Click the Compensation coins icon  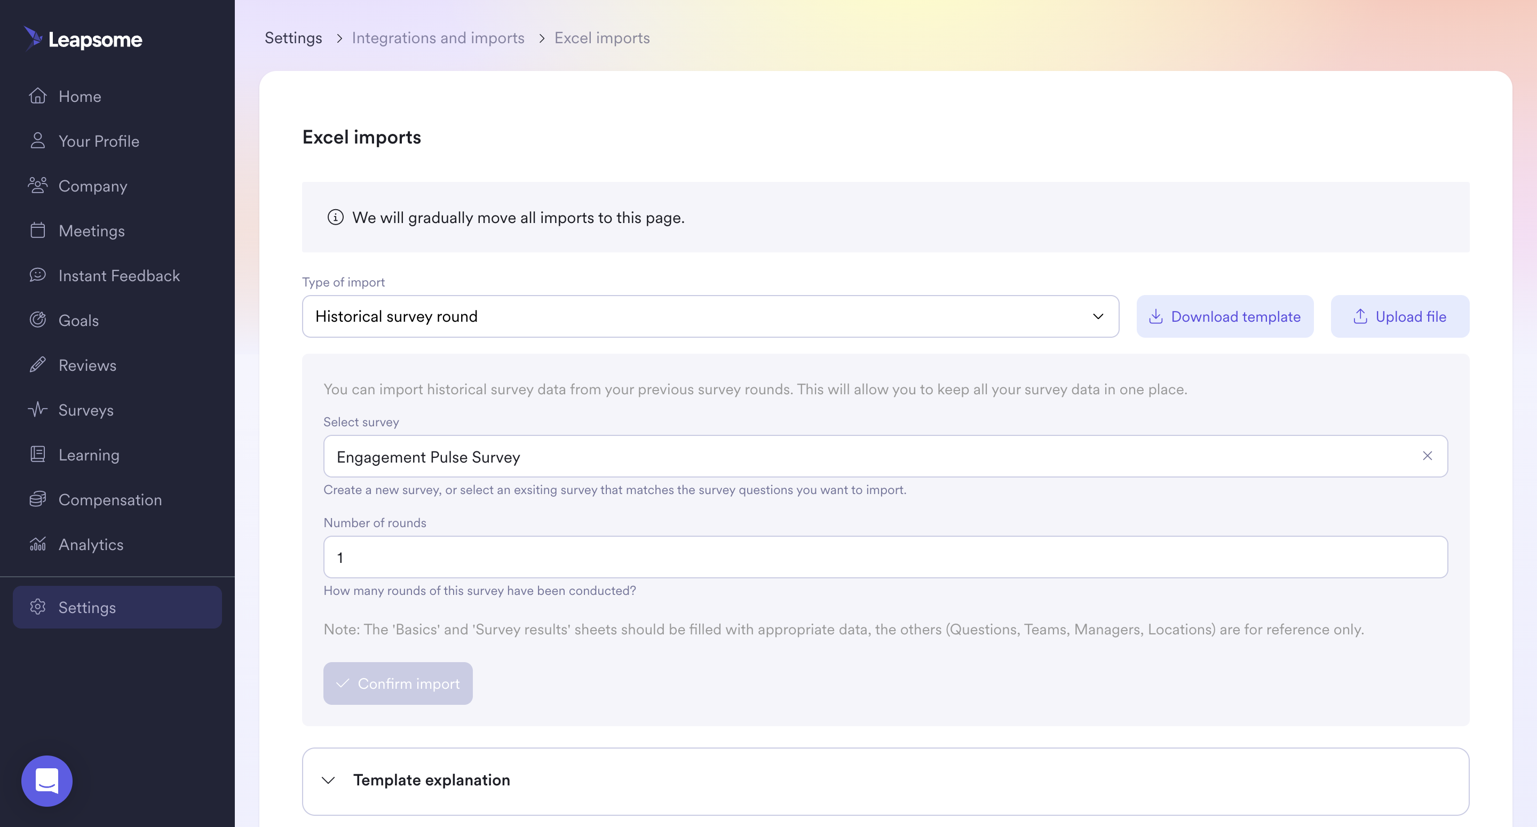pos(37,499)
